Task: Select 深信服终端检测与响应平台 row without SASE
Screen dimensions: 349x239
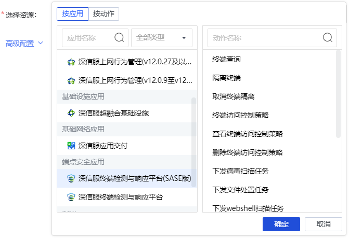Action: pyautogui.click(x=127, y=197)
